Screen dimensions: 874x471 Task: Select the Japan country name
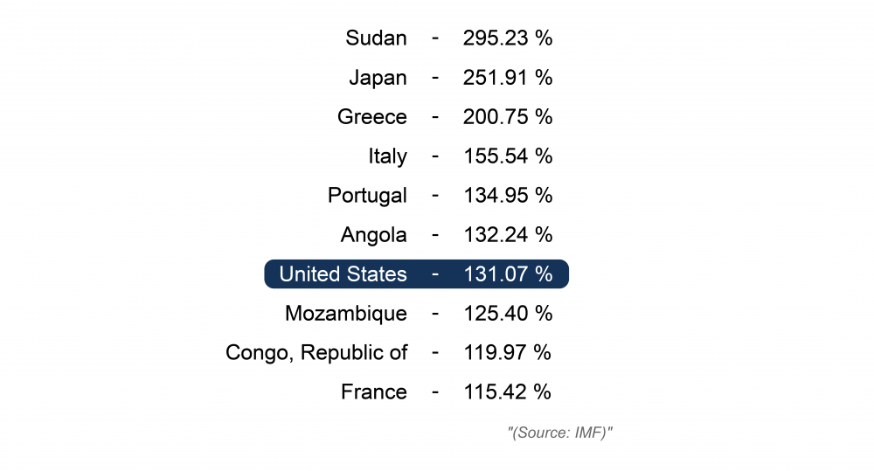point(378,78)
